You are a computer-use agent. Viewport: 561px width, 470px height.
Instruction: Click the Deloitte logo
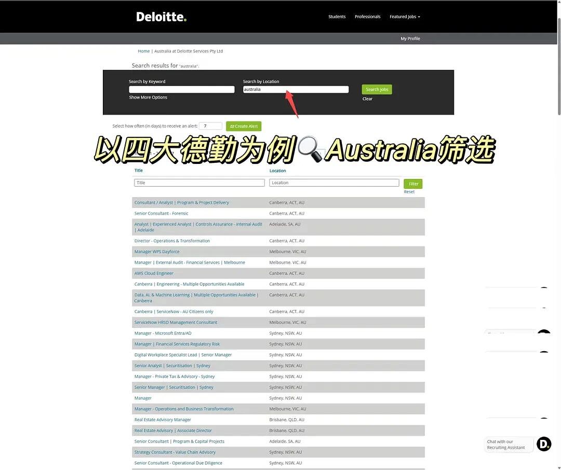pos(161,17)
